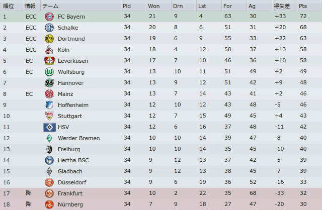Screen dimensions: 322x210
Task: Open the Nürnberg team link
Action: tap(70, 204)
